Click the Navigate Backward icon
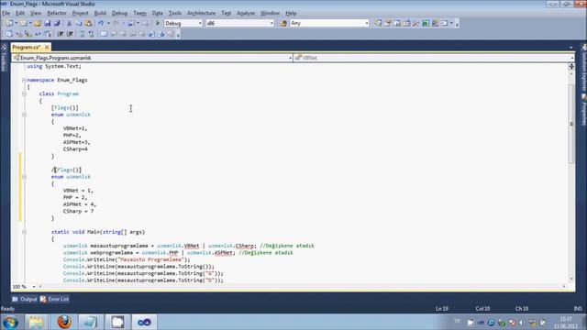Image resolution: width=587 pixels, height=330 pixels. click(x=131, y=23)
